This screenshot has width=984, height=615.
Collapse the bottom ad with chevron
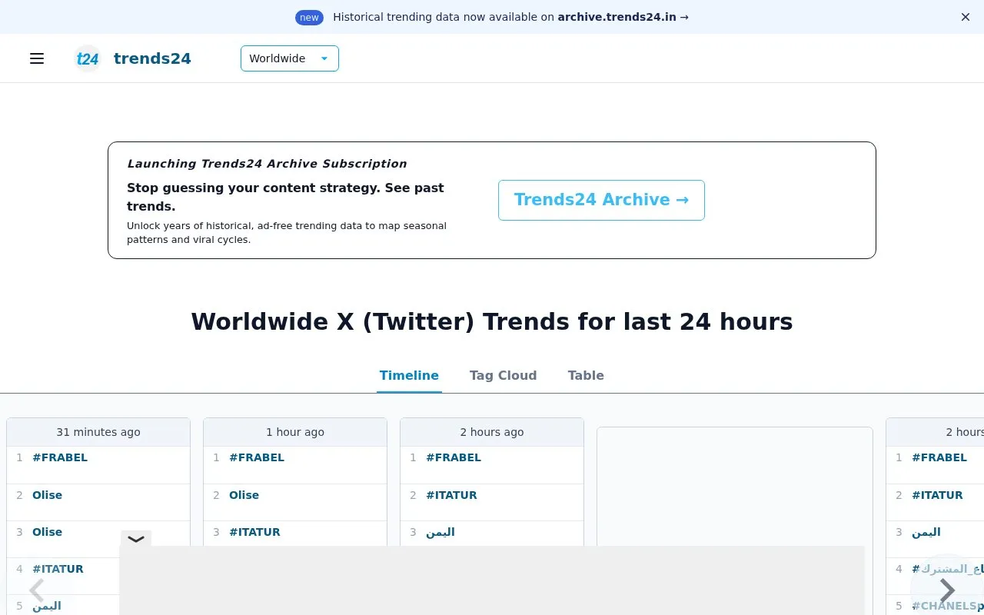(136, 539)
